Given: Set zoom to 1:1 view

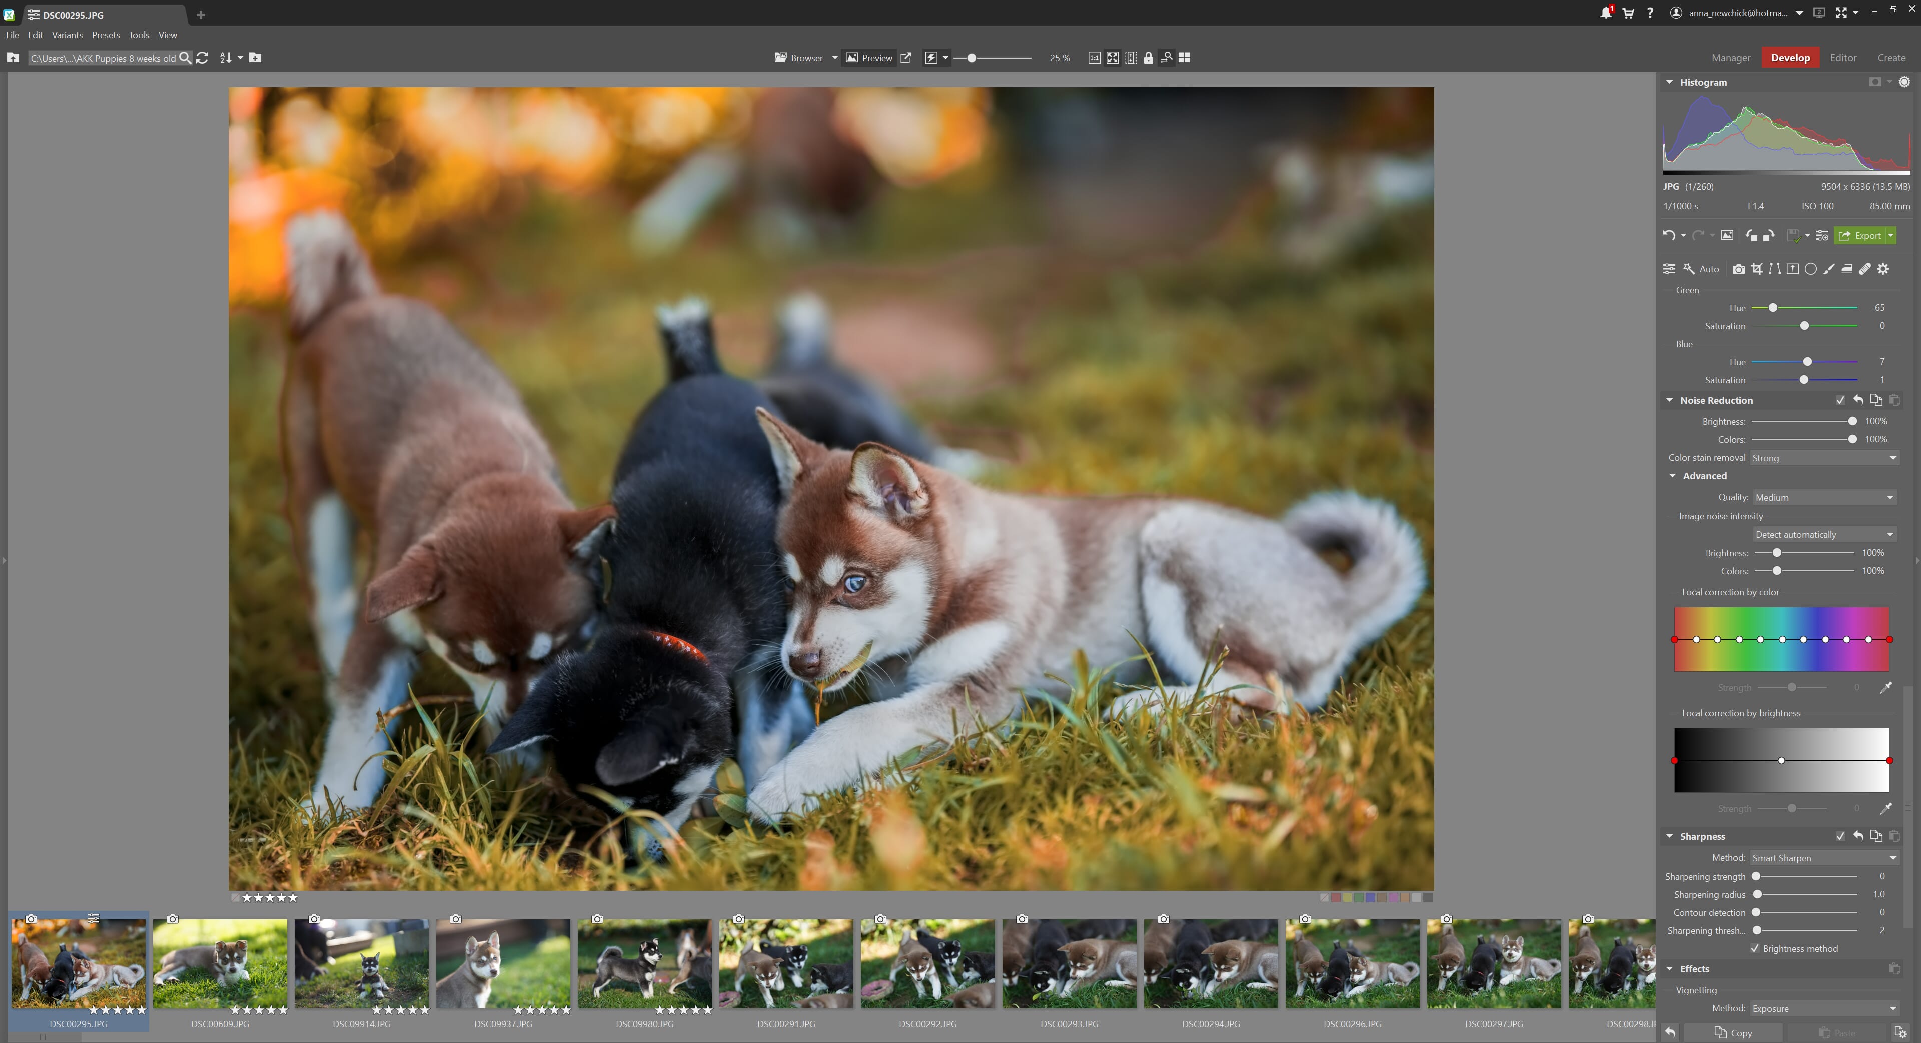Looking at the screenshot, I should [x=1094, y=58].
